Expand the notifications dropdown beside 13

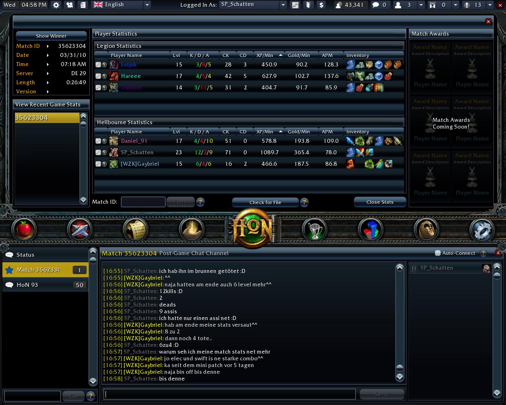(x=490, y=5)
